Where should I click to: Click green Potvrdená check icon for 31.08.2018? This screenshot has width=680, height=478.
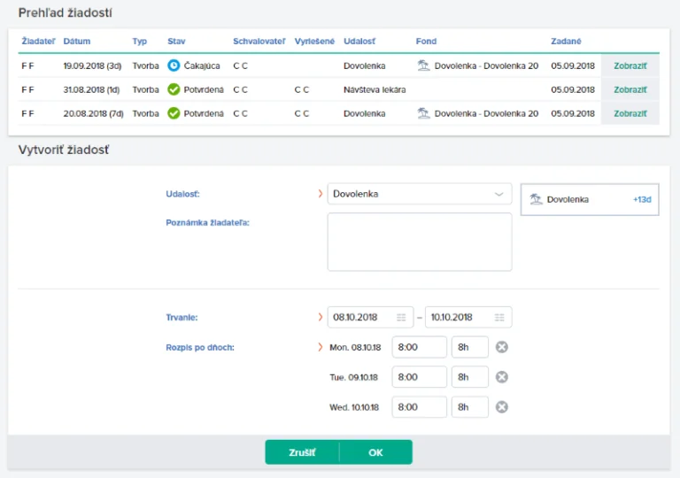174,89
